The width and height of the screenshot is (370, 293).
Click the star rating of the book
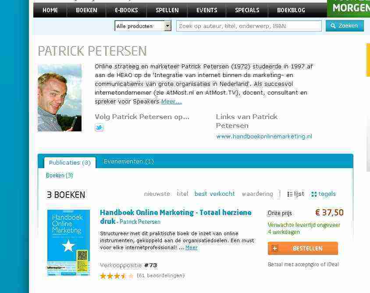pyautogui.click(x=117, y=275)
